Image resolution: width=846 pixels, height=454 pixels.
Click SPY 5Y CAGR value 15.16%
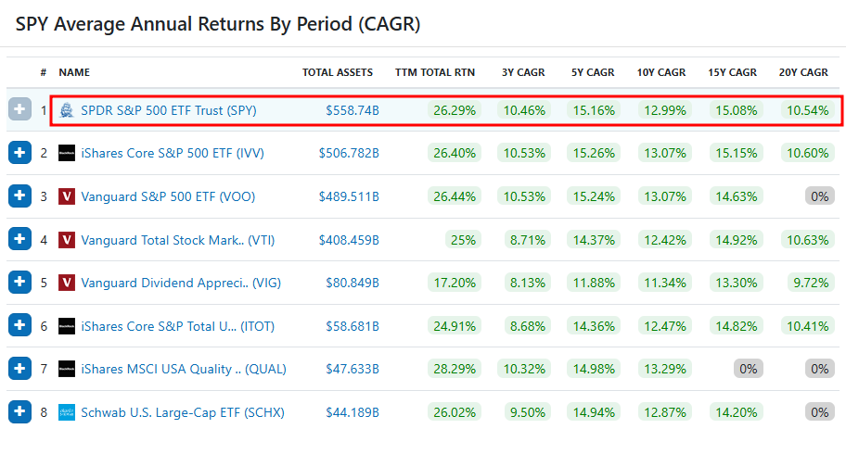tap(594, 110)
